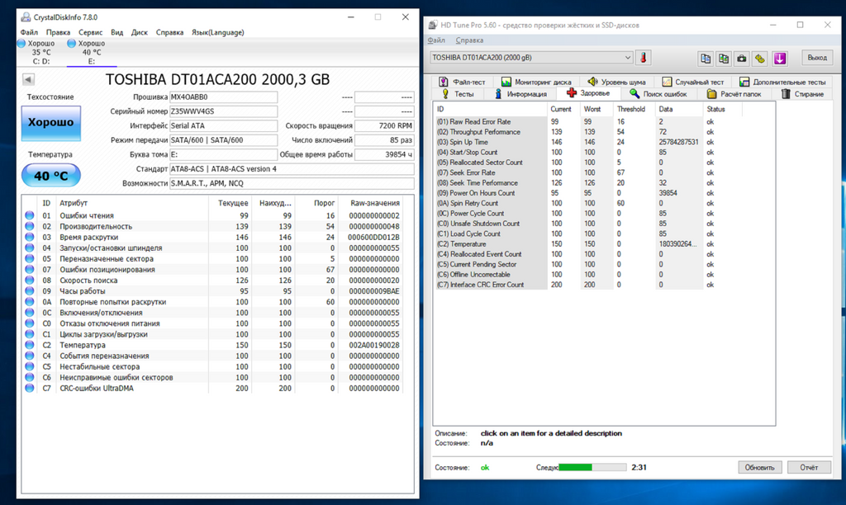Select status circle for attribute 01 Ошибки чтения

[29, 215]
